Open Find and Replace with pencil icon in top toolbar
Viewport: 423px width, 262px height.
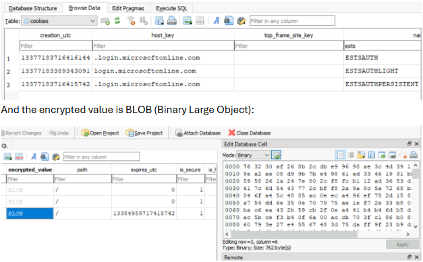point(241,21)
